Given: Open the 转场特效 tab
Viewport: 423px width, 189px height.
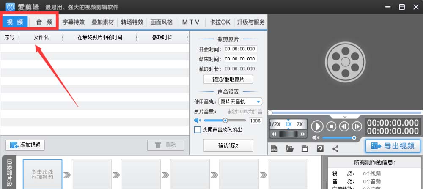Looking at the screenshot, I should (x=132, y=22).
